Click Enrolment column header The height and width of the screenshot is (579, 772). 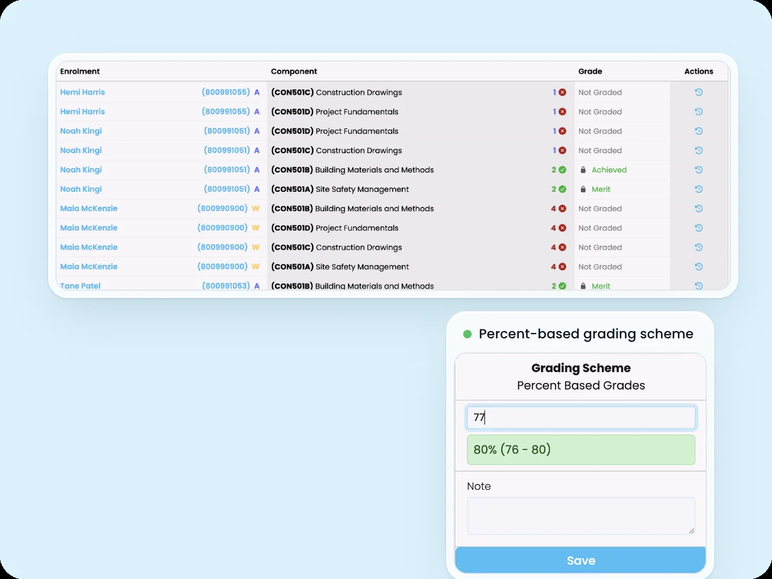80,71
